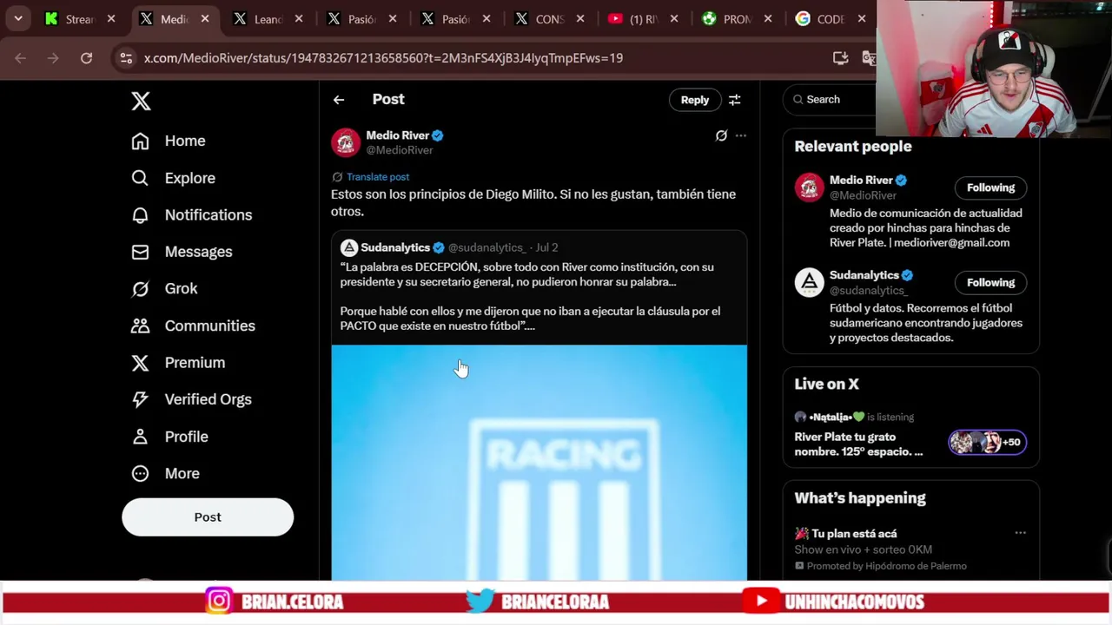Expand the More menu in the sidebar
Viewport: 1112px width, 625px height.
tap(165, 473)
